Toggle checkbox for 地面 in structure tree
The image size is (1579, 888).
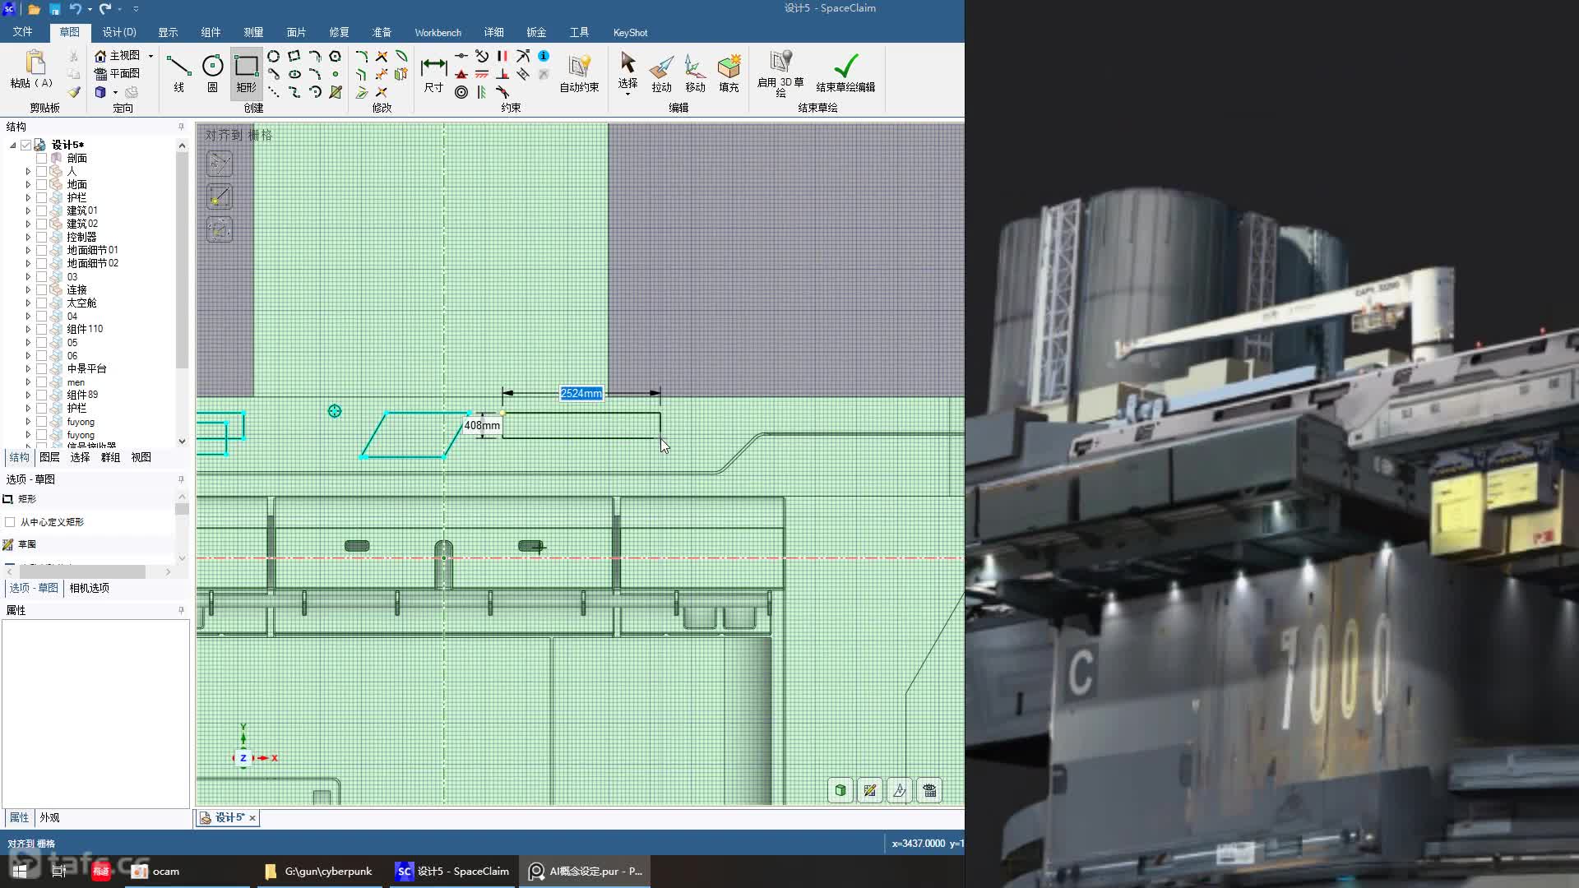41,184
